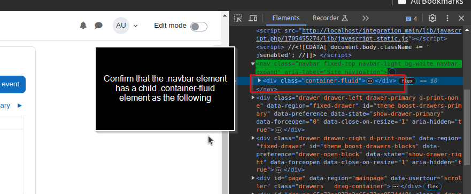Show more DevTools tabs chevron

(x=365, y=18)
